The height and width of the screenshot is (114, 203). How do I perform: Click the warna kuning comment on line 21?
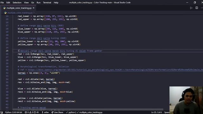[42, 38]
